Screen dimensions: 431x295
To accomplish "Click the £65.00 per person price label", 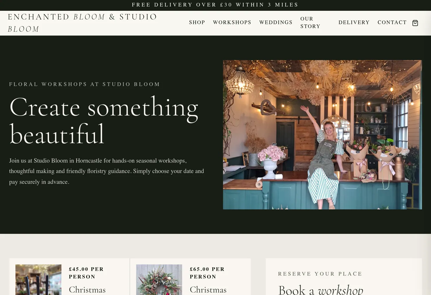I will point(207,273).
